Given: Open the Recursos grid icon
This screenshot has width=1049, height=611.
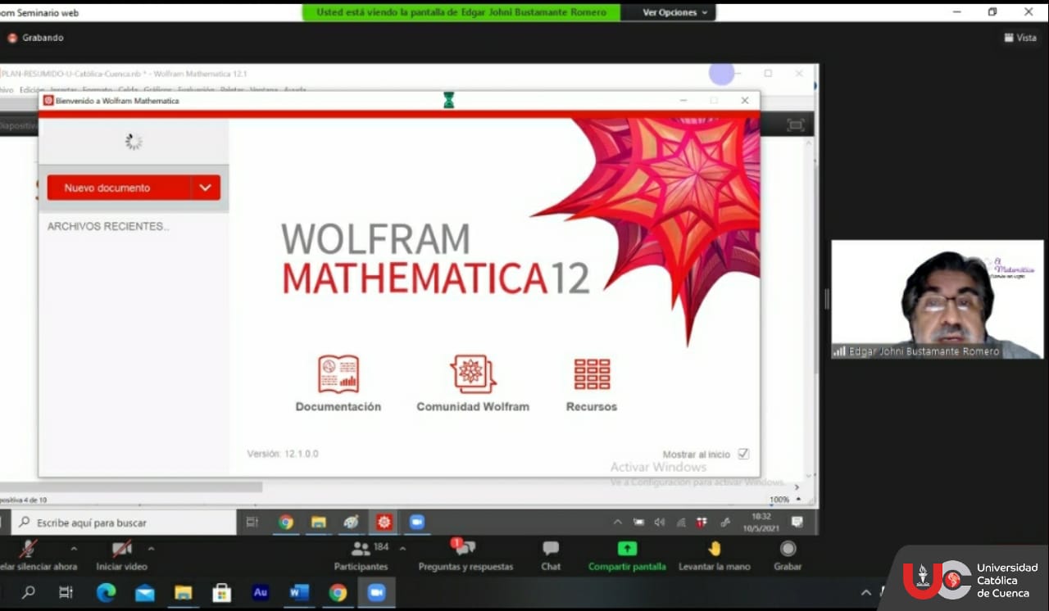Looking at the screenshot, I should point(592,374).
